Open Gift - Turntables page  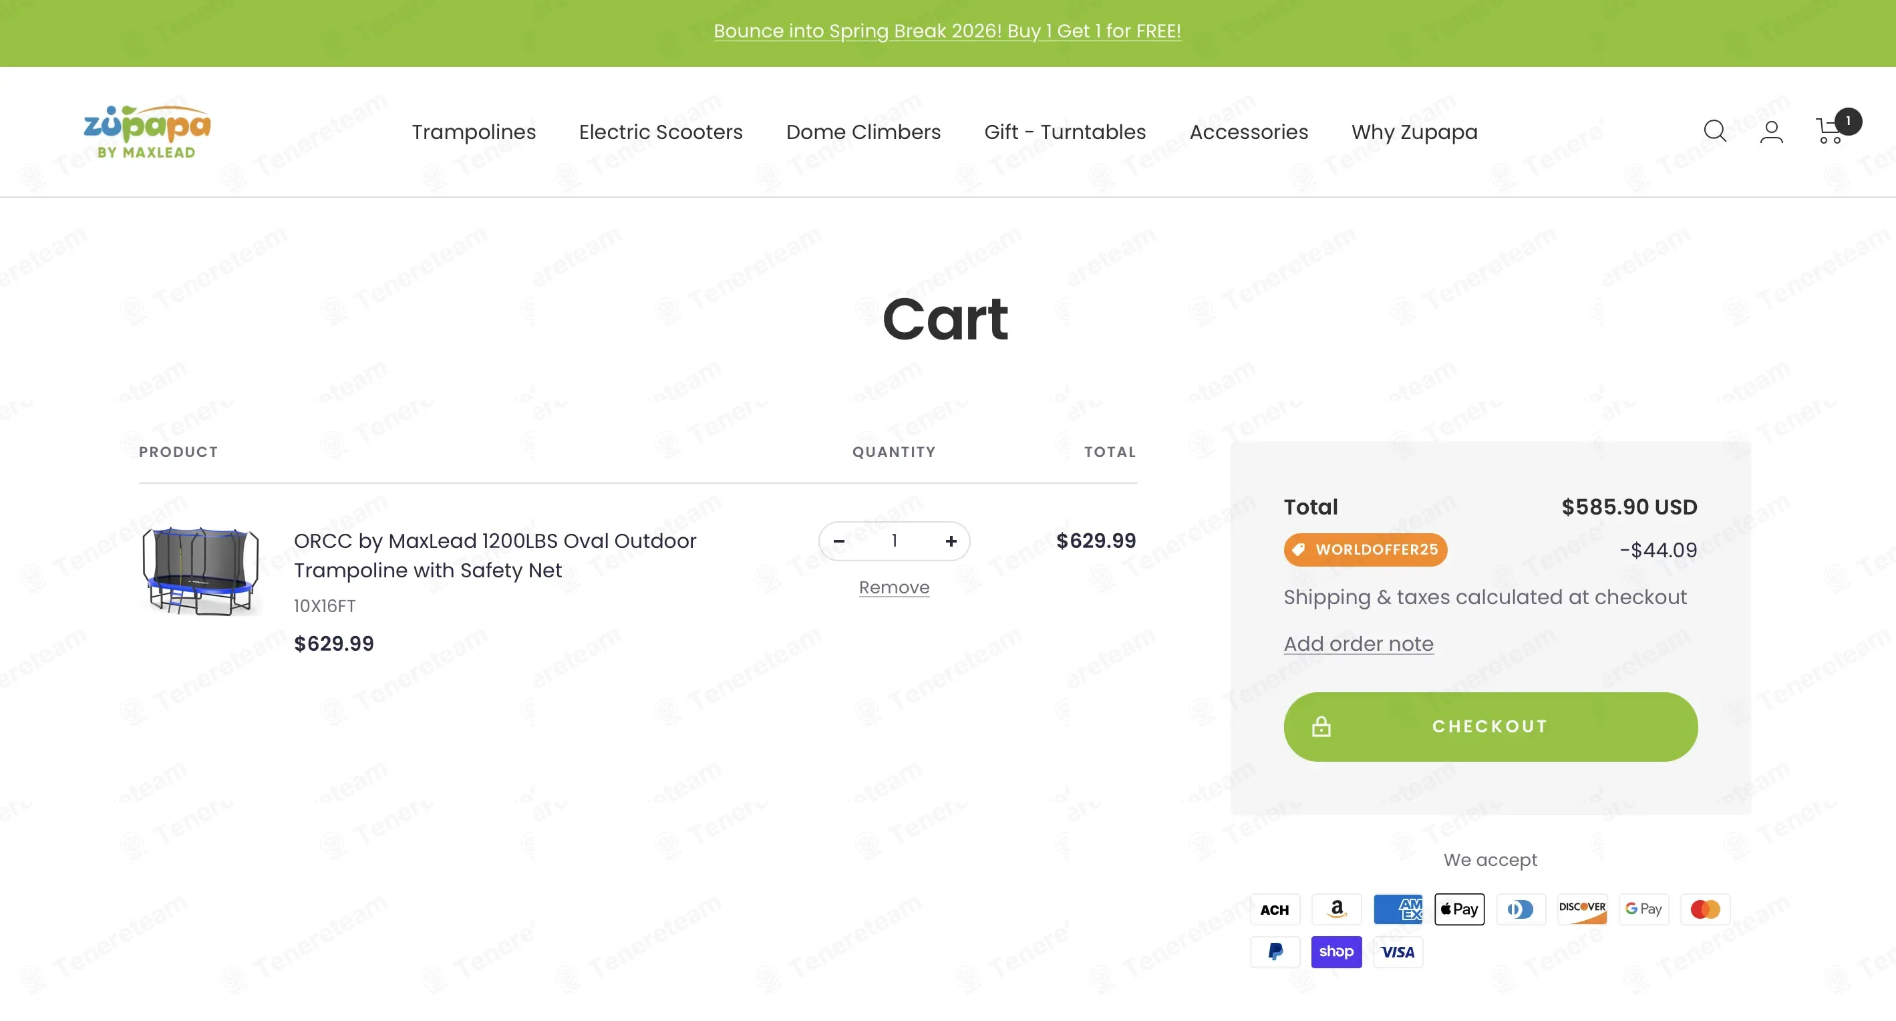tap(1064, 132)
